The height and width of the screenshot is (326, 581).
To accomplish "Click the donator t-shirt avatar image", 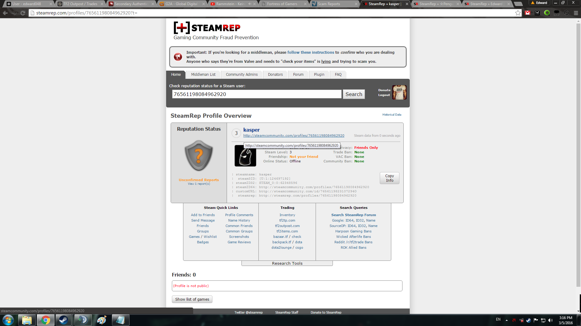I will 399,92.
